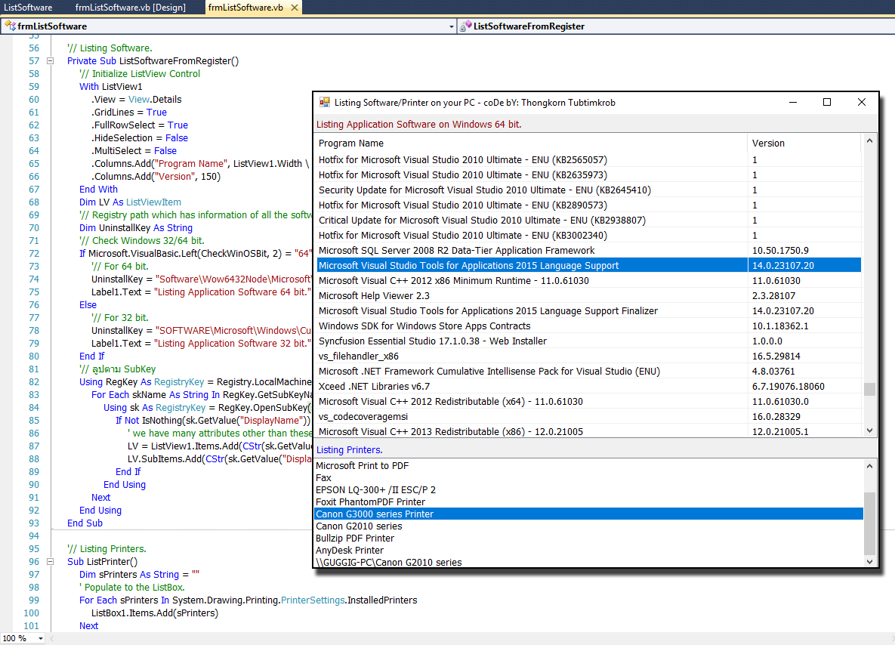Minimize the Listing Software/Printer window
895x645 pixels.
[x=793, y=102]
